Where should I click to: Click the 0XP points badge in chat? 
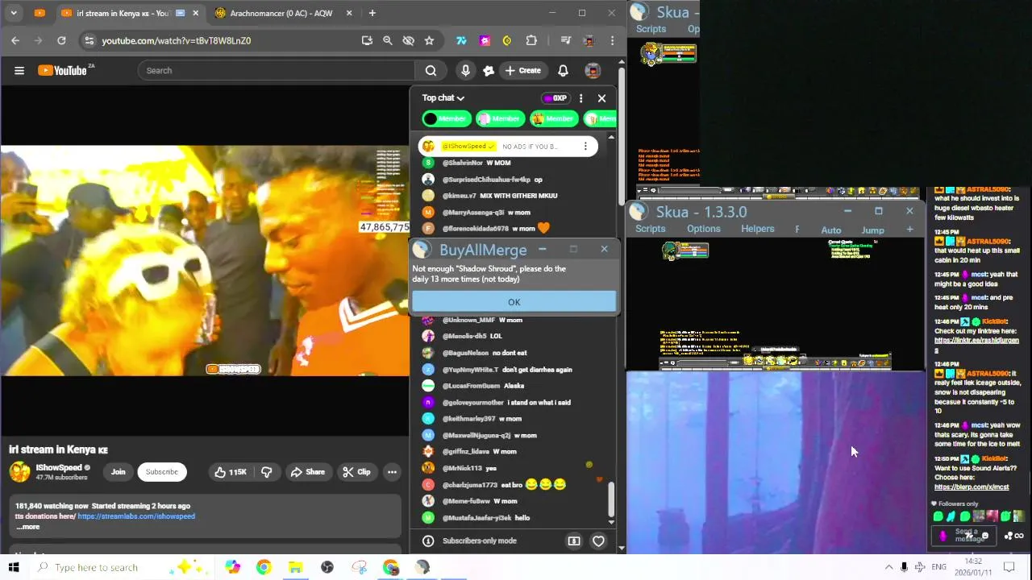pyautogui.click(x=555, y=98)
